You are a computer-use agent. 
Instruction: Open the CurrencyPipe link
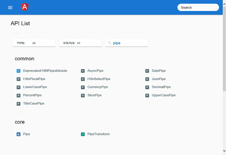pos(98,87)
